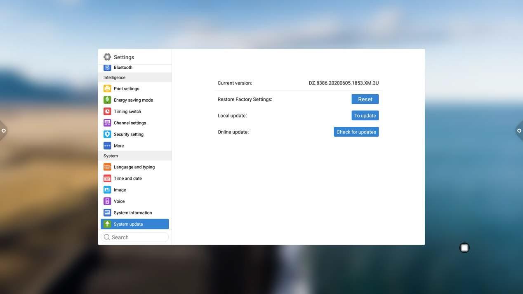Viewport: 523px width, 294px height.
Task: Expand the right edge side toolbar handle
Action: pyautogui.click(x=519, y=131)
